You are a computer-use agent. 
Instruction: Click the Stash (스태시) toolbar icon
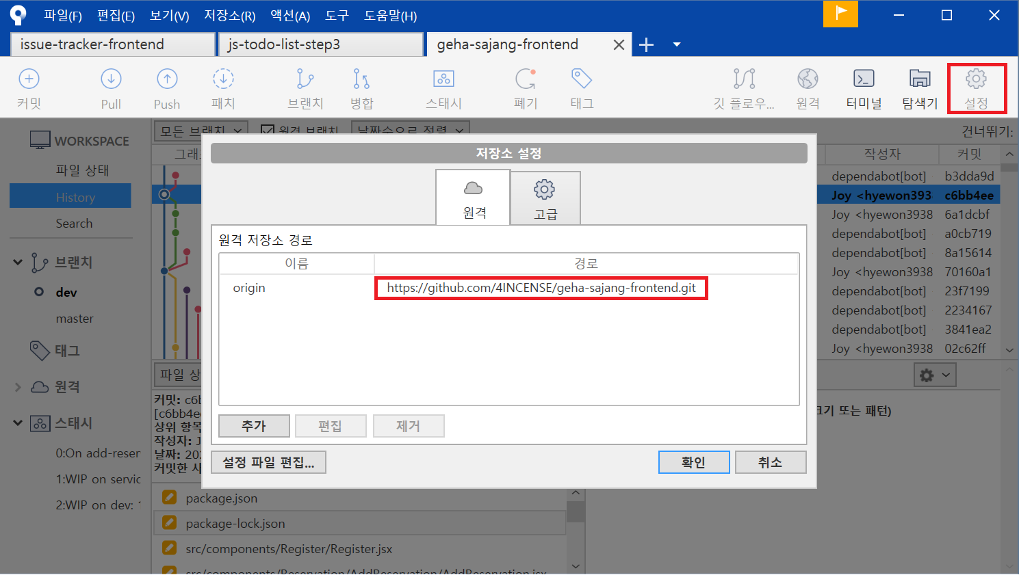click(443, 79)
